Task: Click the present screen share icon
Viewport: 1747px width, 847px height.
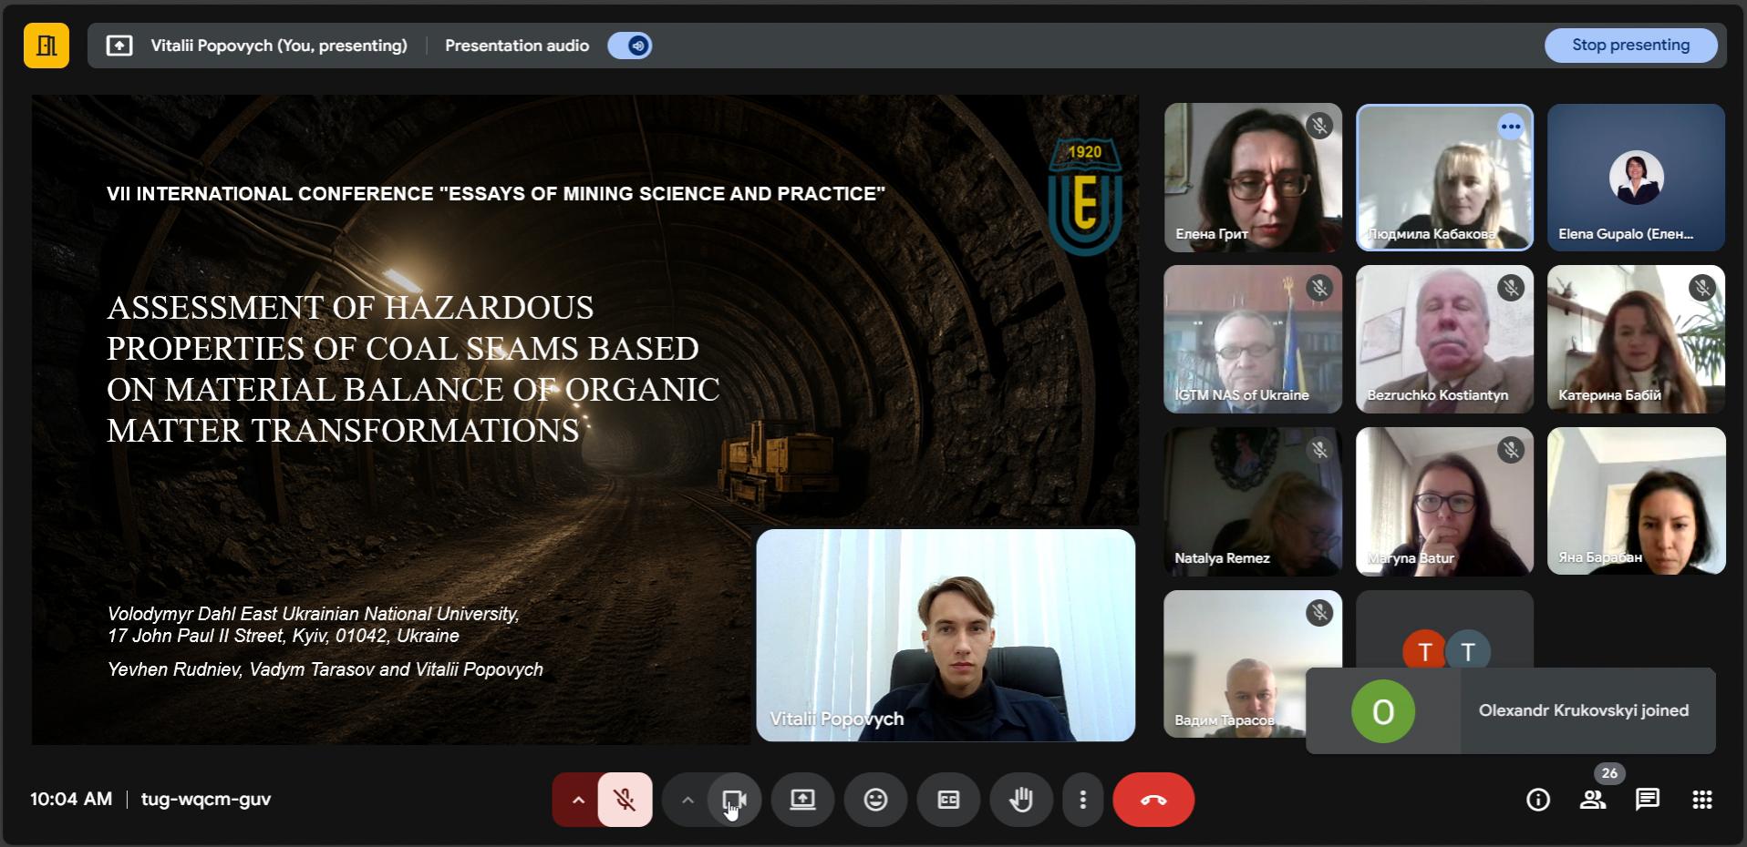Action: click(x=802, y=800)
